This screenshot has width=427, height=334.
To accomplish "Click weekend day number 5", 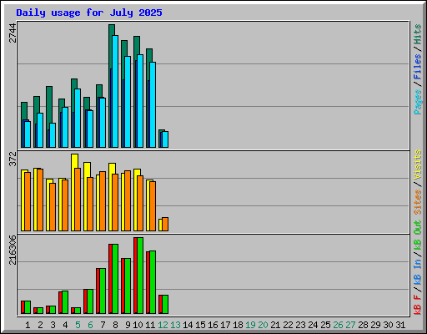I will [78, 325].
